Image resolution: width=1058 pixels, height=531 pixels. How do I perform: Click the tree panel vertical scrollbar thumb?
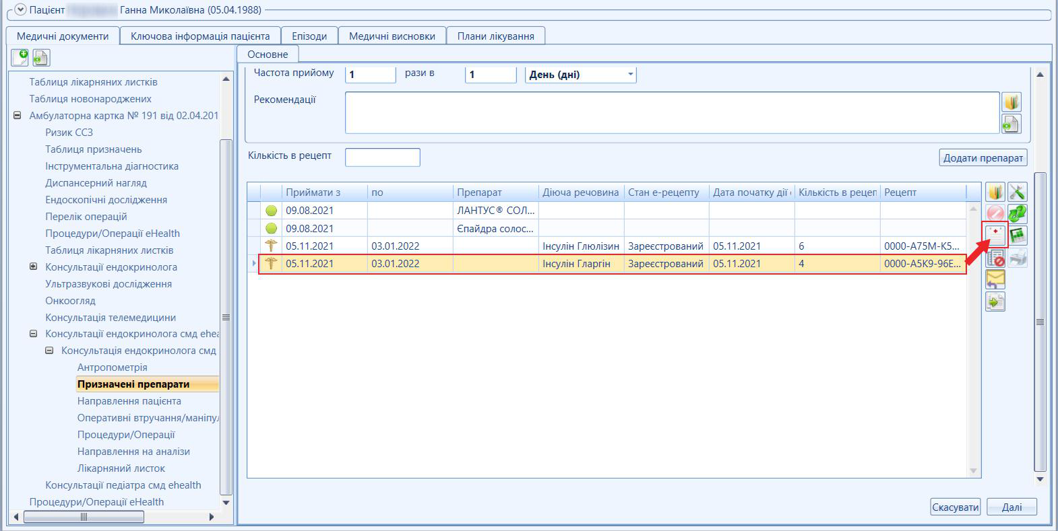[226, 316]
